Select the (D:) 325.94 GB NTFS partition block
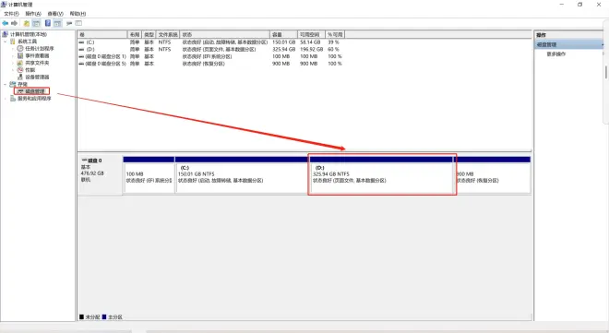This screenshot has width=609, height=333. [x=381, y=174]
